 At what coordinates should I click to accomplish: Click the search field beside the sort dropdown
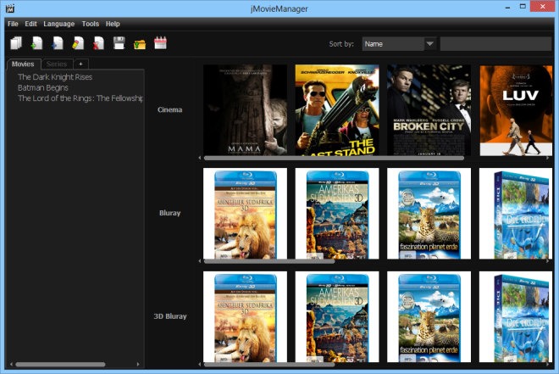(x=495, y=43)
